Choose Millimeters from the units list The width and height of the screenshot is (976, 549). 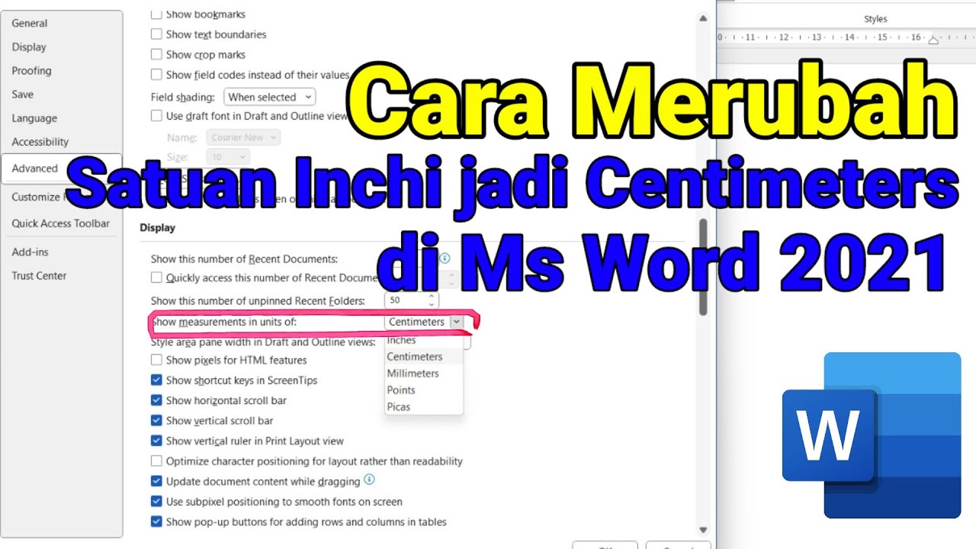click(413, 374)
